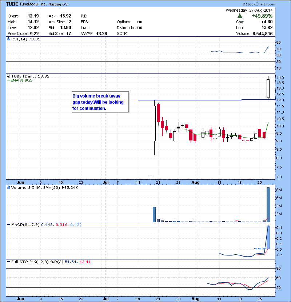Click the Volume bar chart icon

tap(8, 187)
